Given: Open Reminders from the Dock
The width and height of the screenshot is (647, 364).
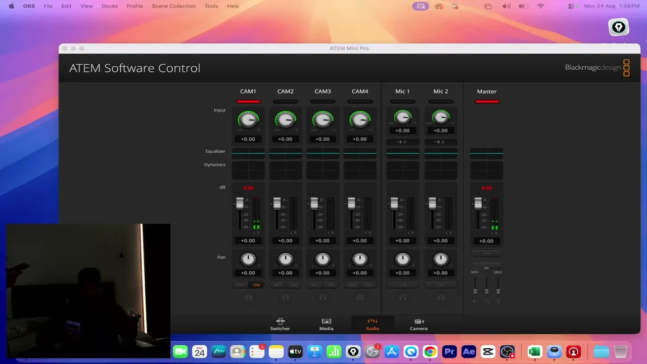Looking at the screenshot, I should pyautogui.click(x=257, y=351).
